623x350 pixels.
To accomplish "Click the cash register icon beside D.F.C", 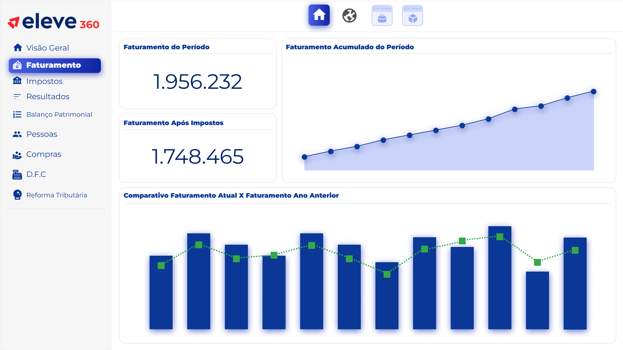I will pos(17,174).
